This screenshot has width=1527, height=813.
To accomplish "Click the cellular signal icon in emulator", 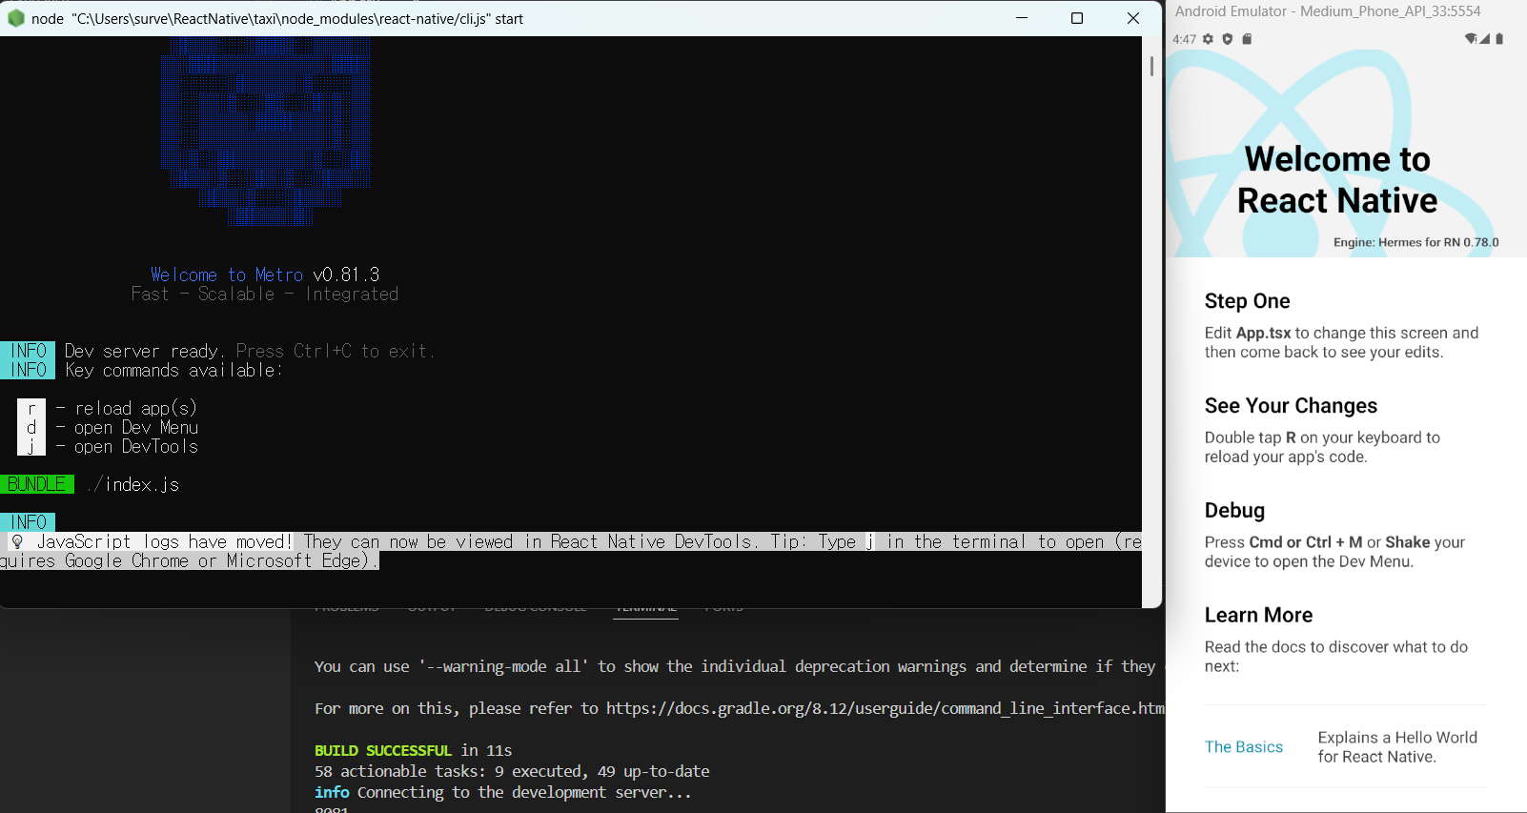I will (1485, 39).
